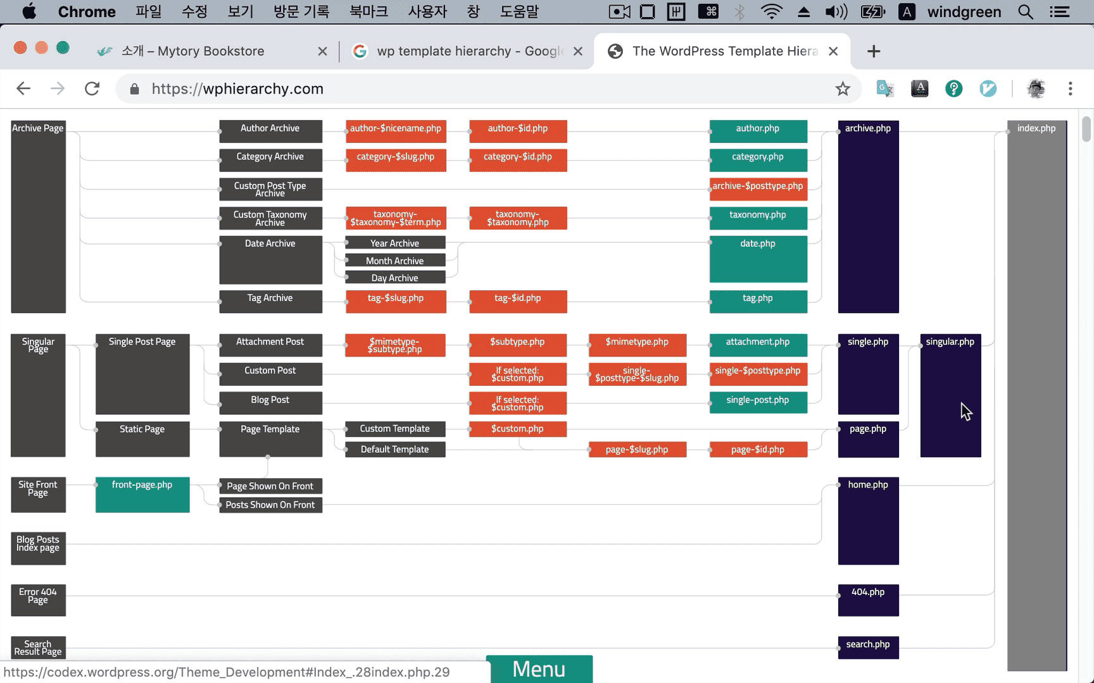Click the search.php block

point(868,648)
